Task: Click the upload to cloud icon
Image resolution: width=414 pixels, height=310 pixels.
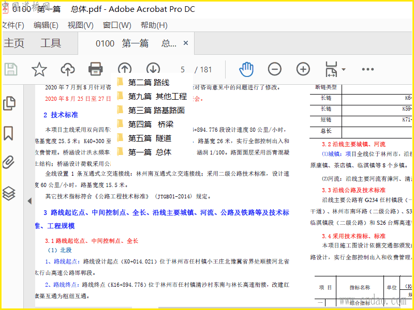Action: click(68, 69)
